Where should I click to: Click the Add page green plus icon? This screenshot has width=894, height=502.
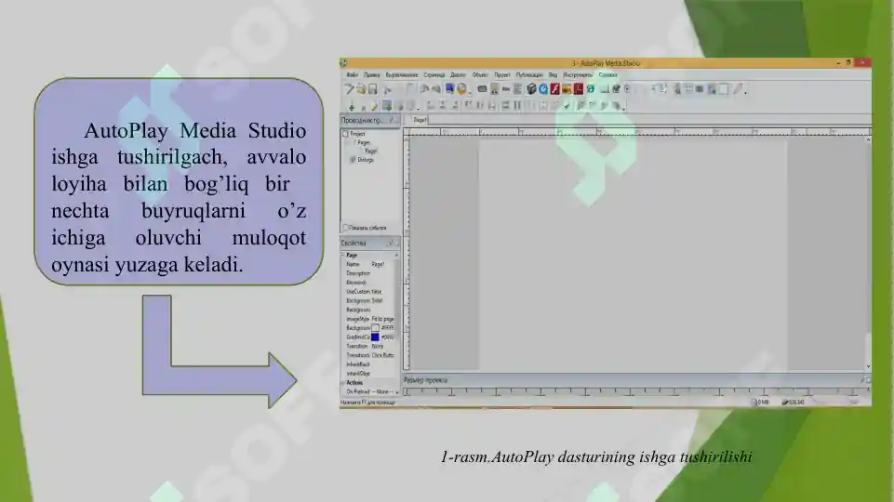352,106
